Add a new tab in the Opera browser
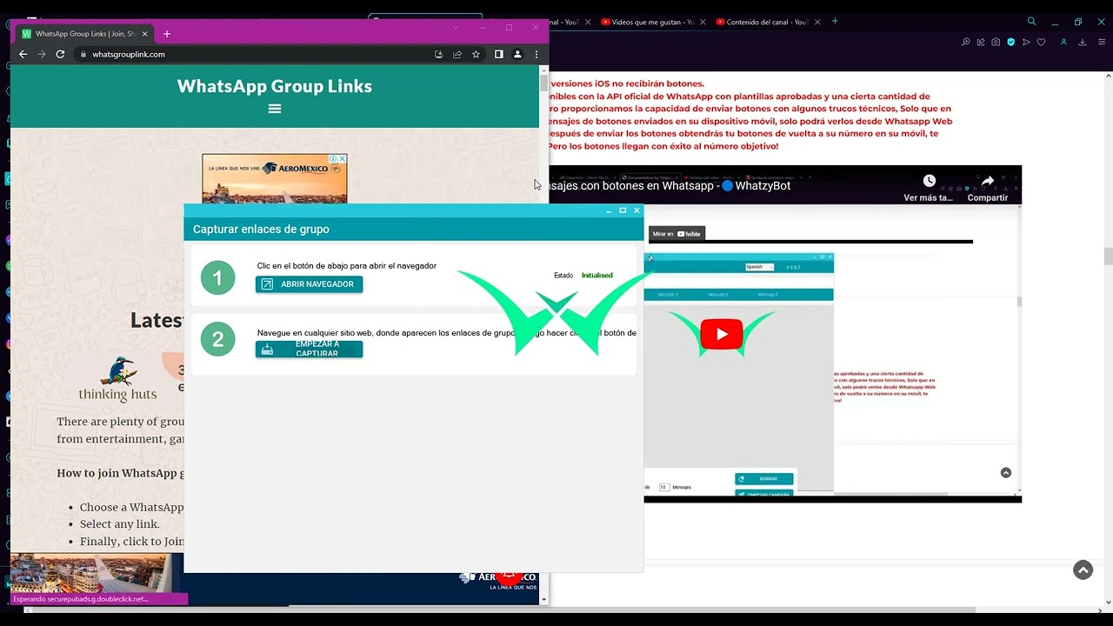The width and height of the screenshot is (1113, 626). tap(835, 22)
